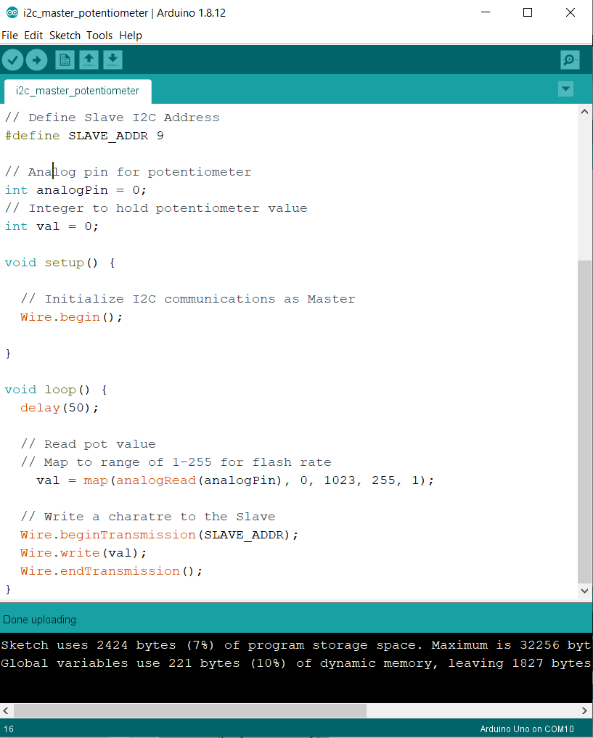Click '// Initialize I2C communications as Master' comment
The width and height of the screenshot is (593, 738).
click(188, 299)
